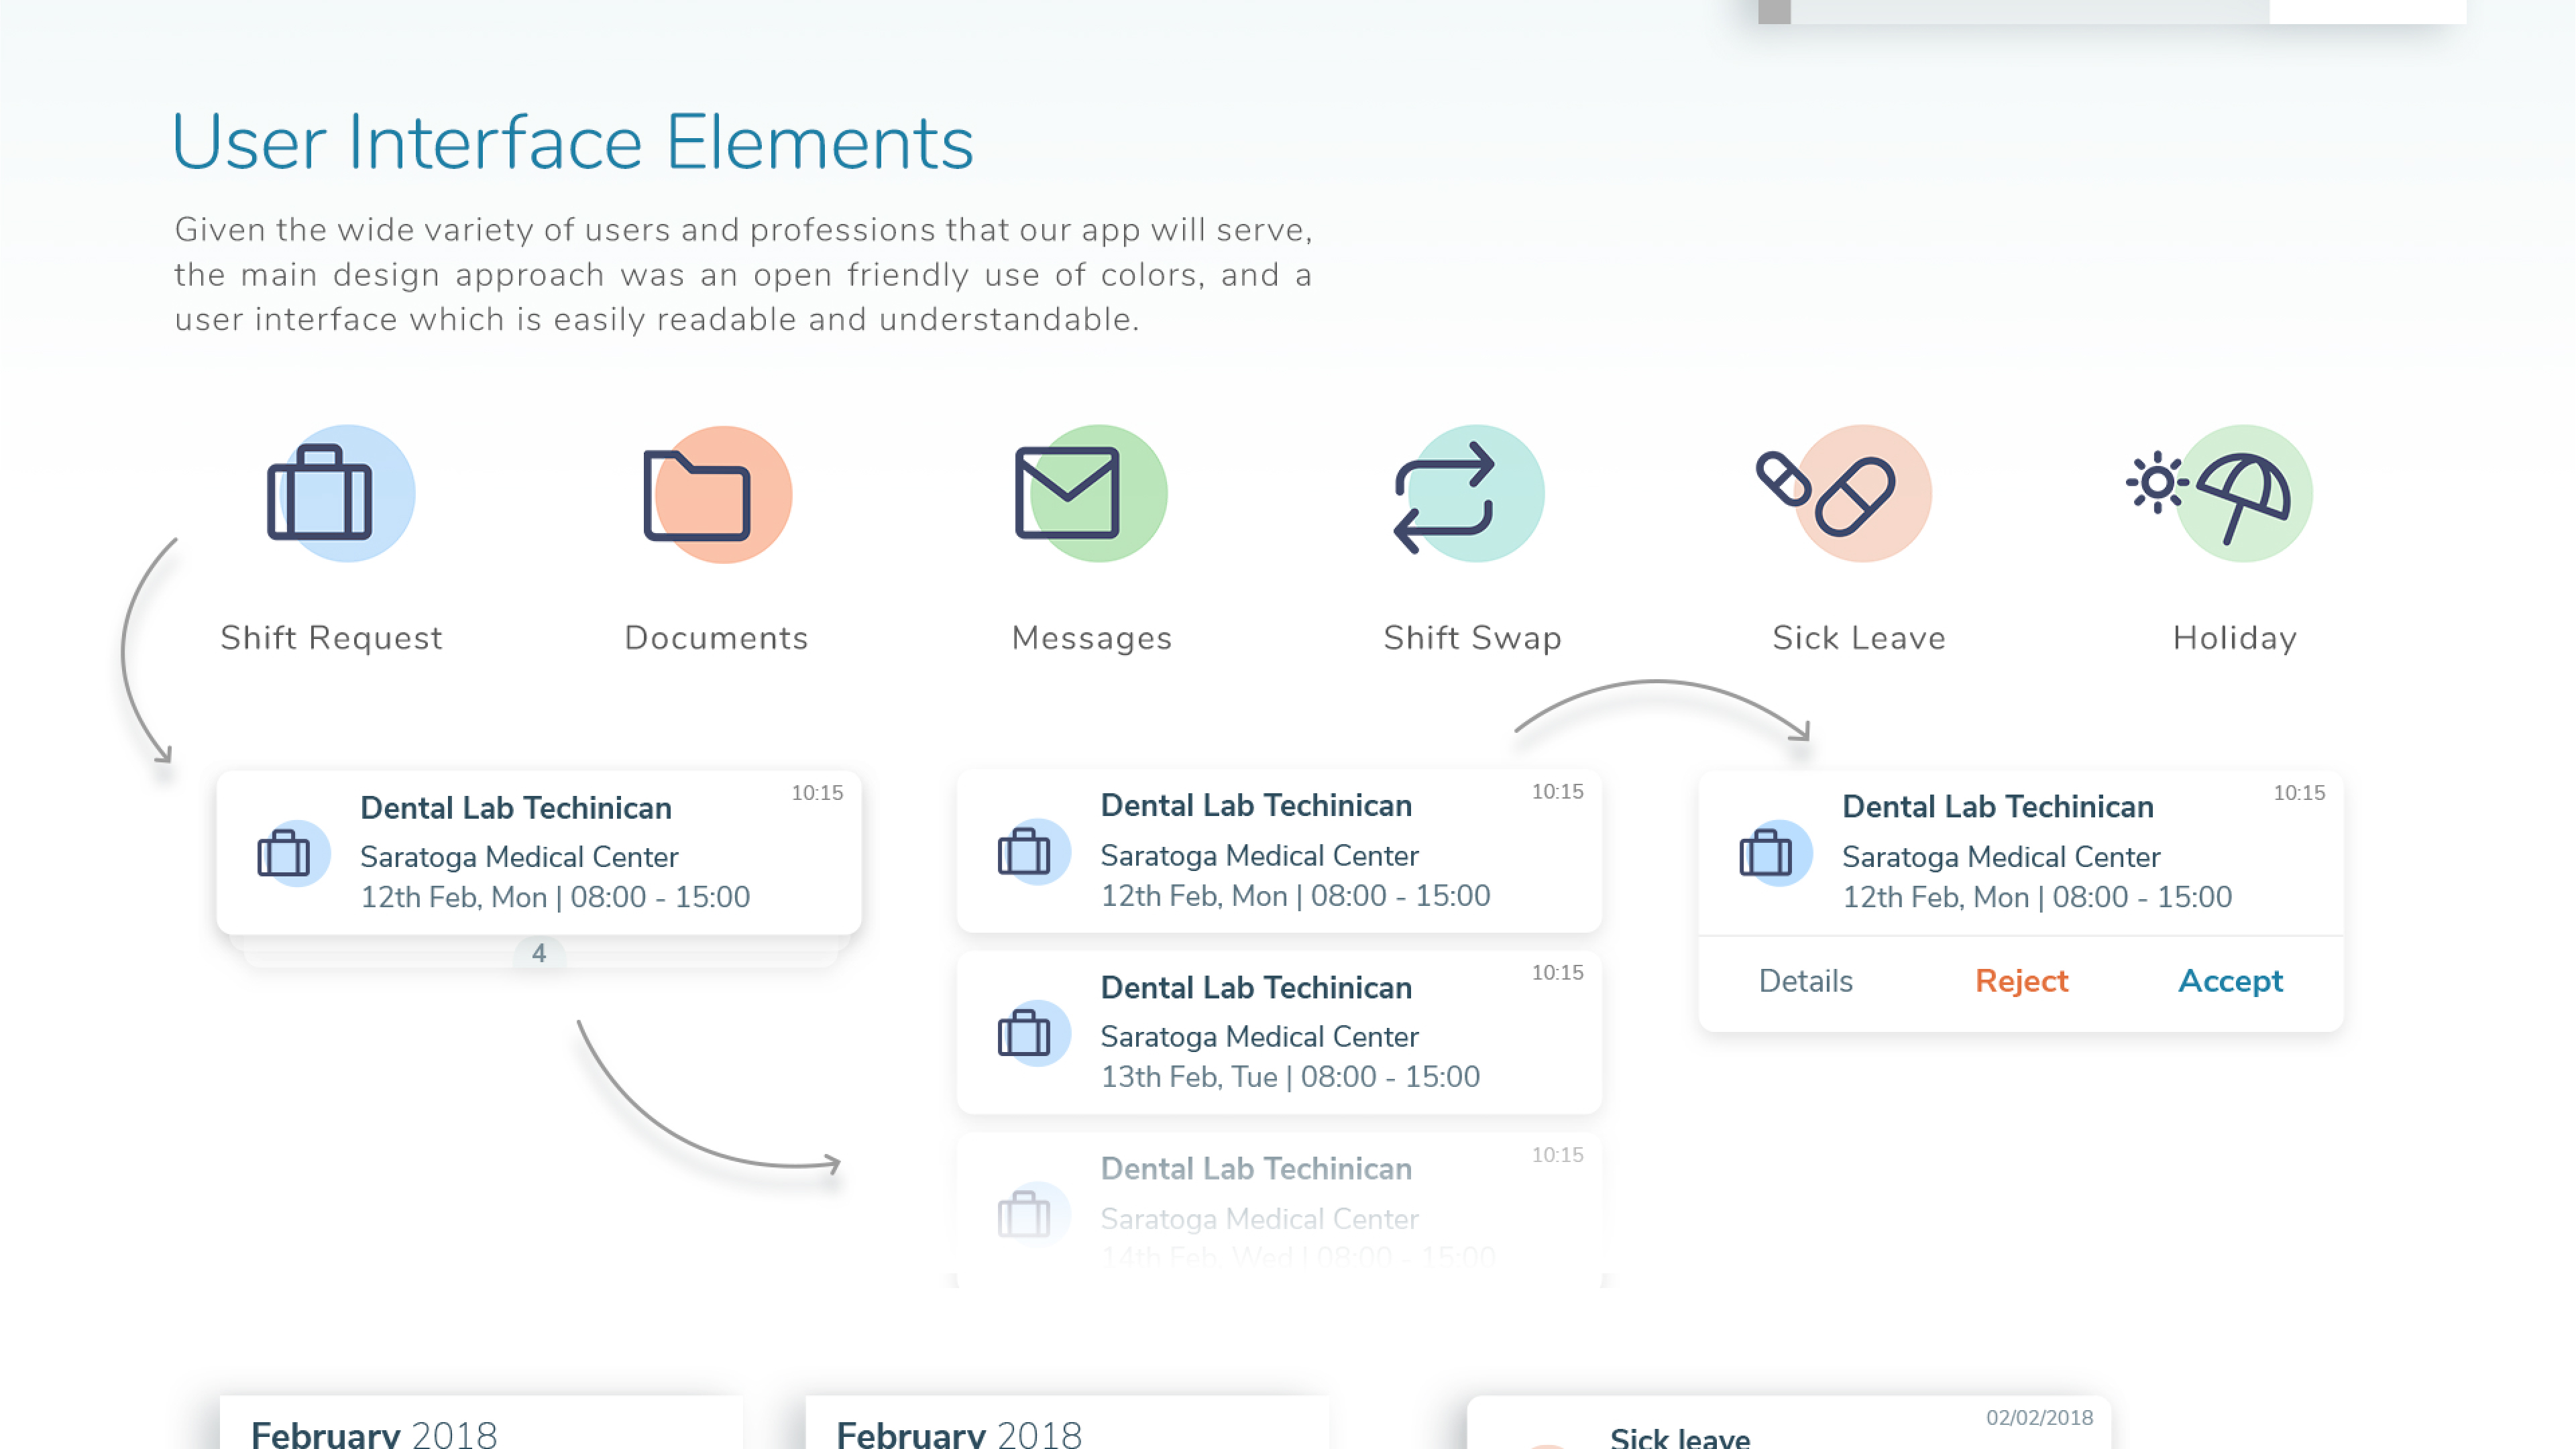The image size is (2576, 1449).
Task: Reject the Dental Lab Technician shift
Action: click(2021, 981)
